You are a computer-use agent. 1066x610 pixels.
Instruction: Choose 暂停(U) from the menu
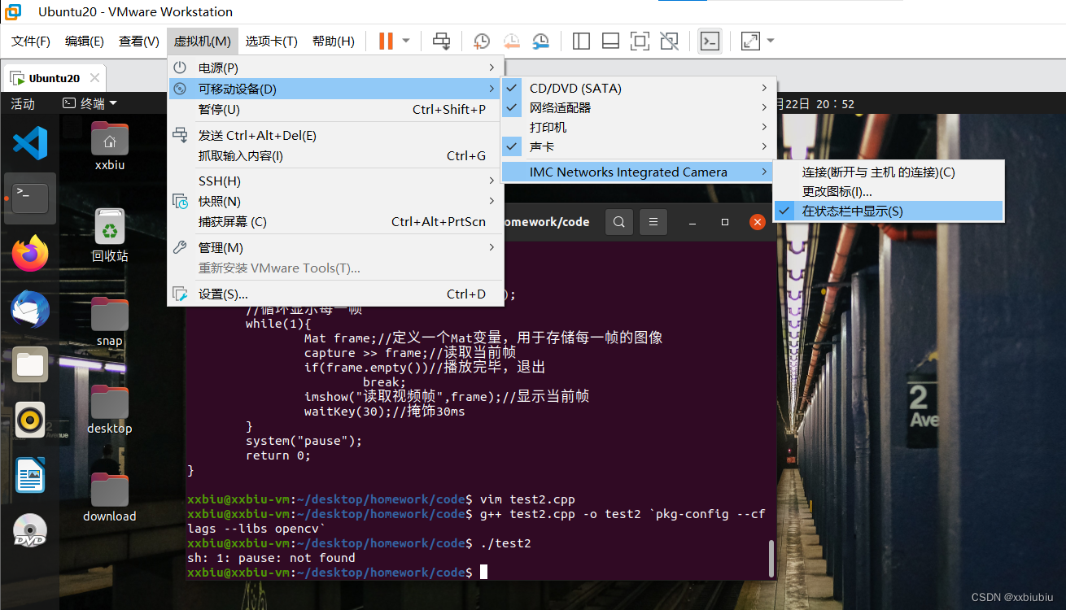tap(336, 109)
